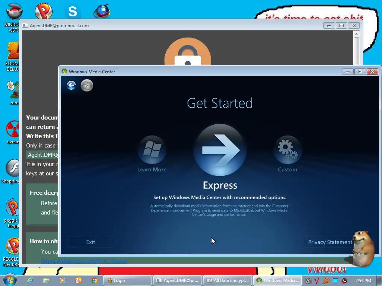382x286 pixels.
Task: Switch to the Login taskbar window
Action: coord(128,280)
